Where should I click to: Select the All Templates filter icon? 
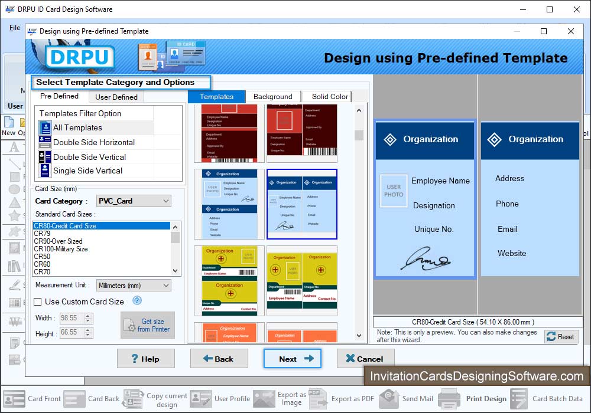[45, 128]
